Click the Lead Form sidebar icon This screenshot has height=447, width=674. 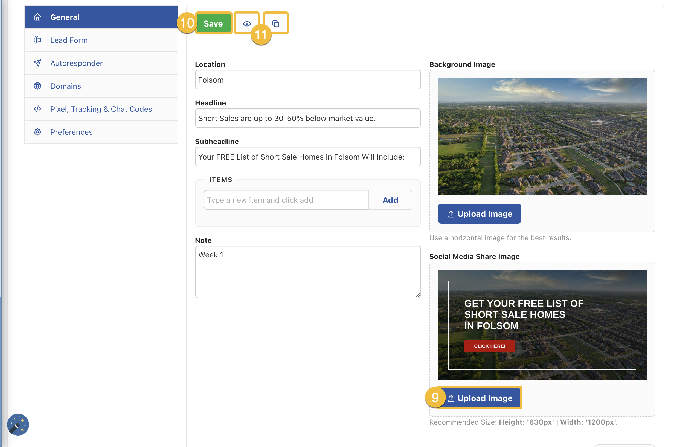tap(37, 40)
